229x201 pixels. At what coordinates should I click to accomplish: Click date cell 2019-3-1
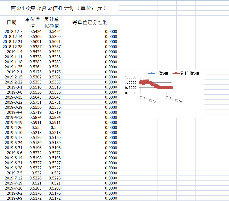11,87
